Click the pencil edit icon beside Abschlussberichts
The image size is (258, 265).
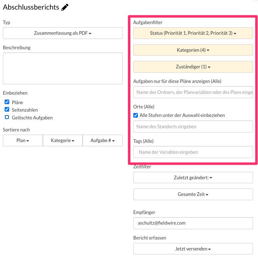65,7
